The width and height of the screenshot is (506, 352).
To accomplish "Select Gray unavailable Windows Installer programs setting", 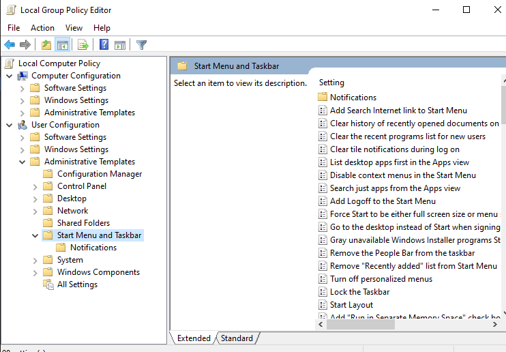I will 415,240.
